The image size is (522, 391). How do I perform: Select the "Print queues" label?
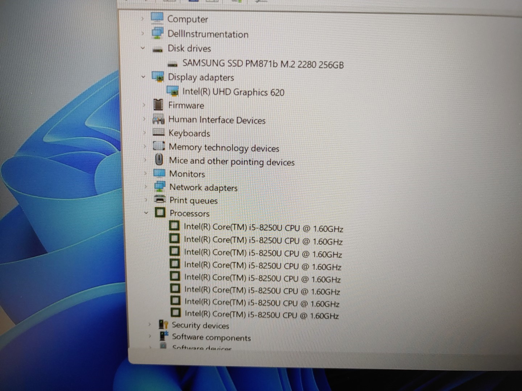point(194,201)
